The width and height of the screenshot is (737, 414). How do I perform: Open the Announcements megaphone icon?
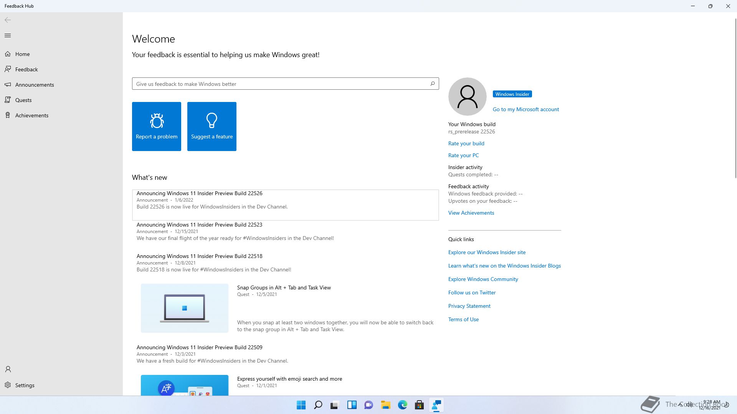pos(8,85)
